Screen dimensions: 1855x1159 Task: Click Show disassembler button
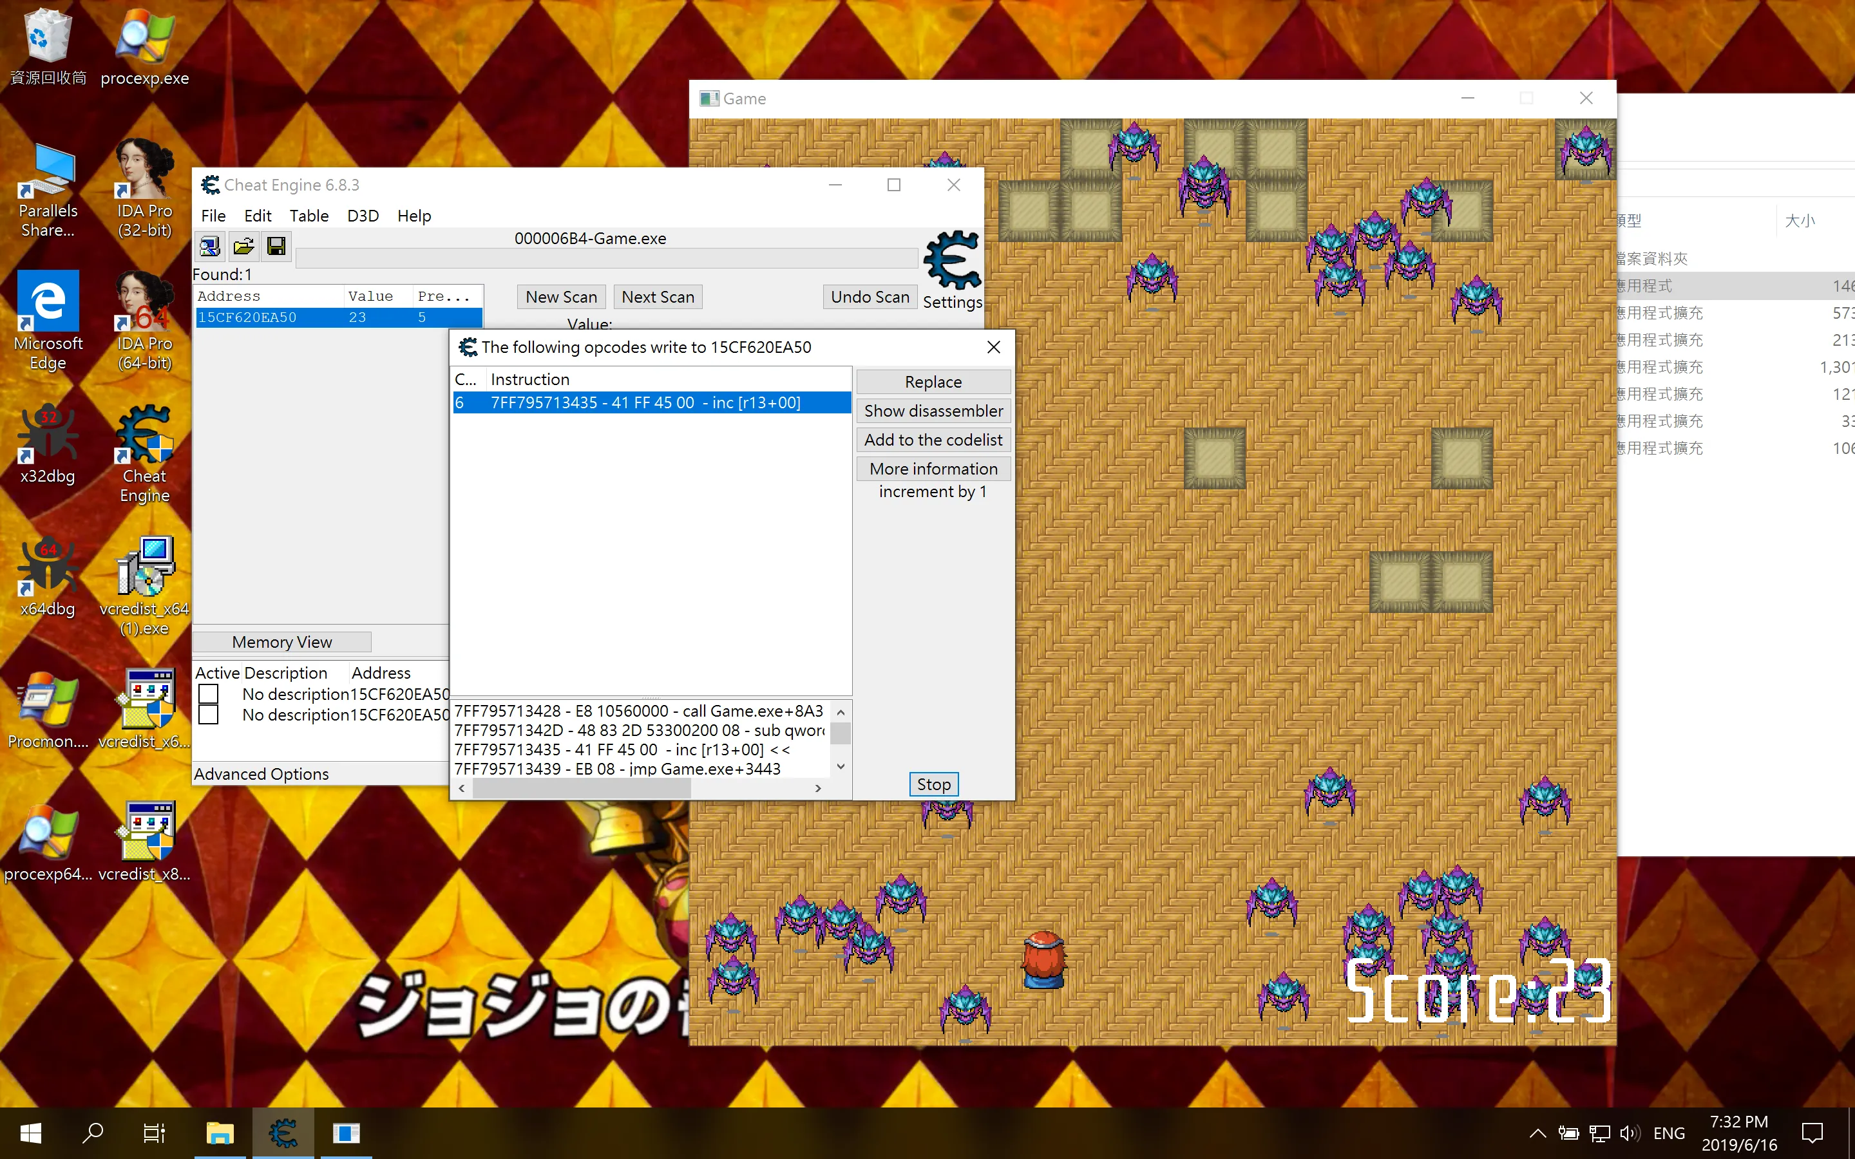coord(933,411)
